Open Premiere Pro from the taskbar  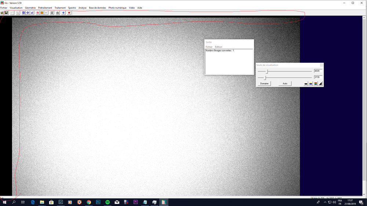pos(135,202)
